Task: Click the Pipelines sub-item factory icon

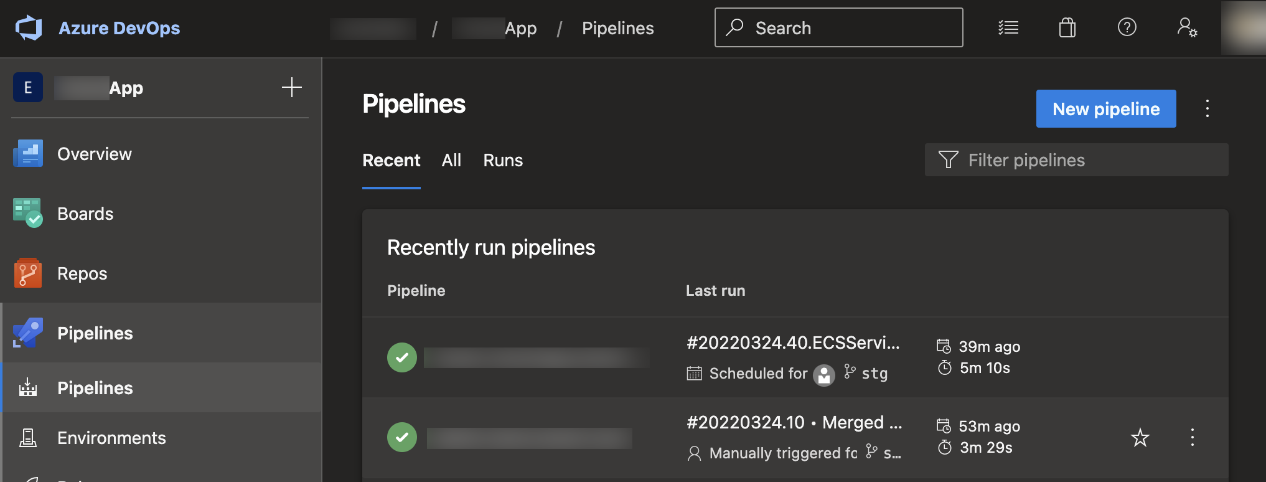Action: coord(28,387)
